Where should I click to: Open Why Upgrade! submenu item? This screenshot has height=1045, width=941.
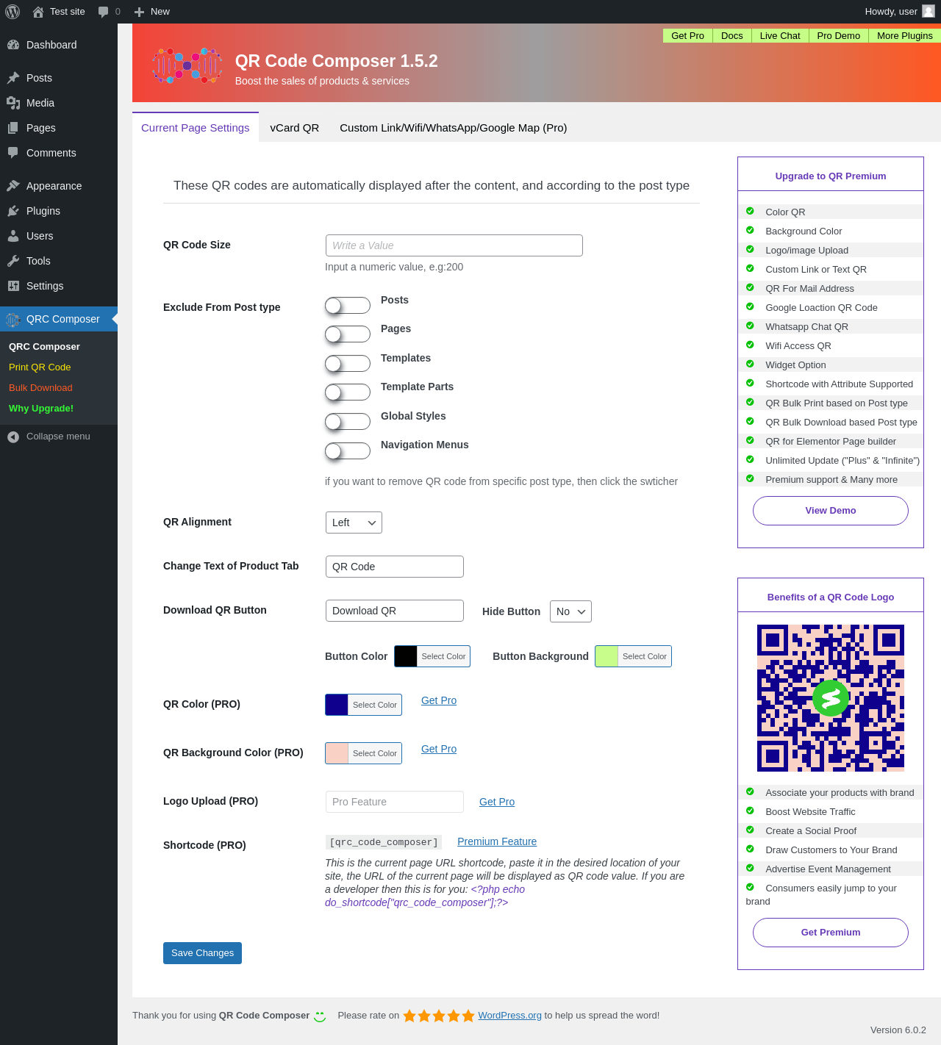point(41,409)
